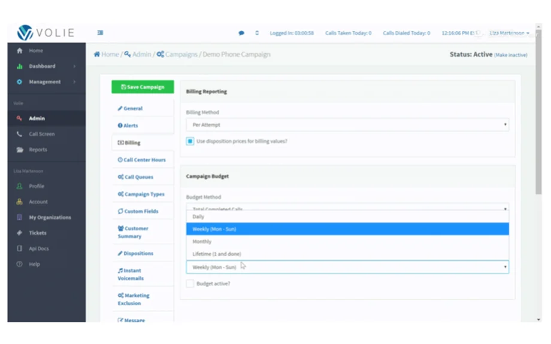Expand the Management submenu chevron
The width and height of the screenshot is (551, 344).
tap(74, 82)
